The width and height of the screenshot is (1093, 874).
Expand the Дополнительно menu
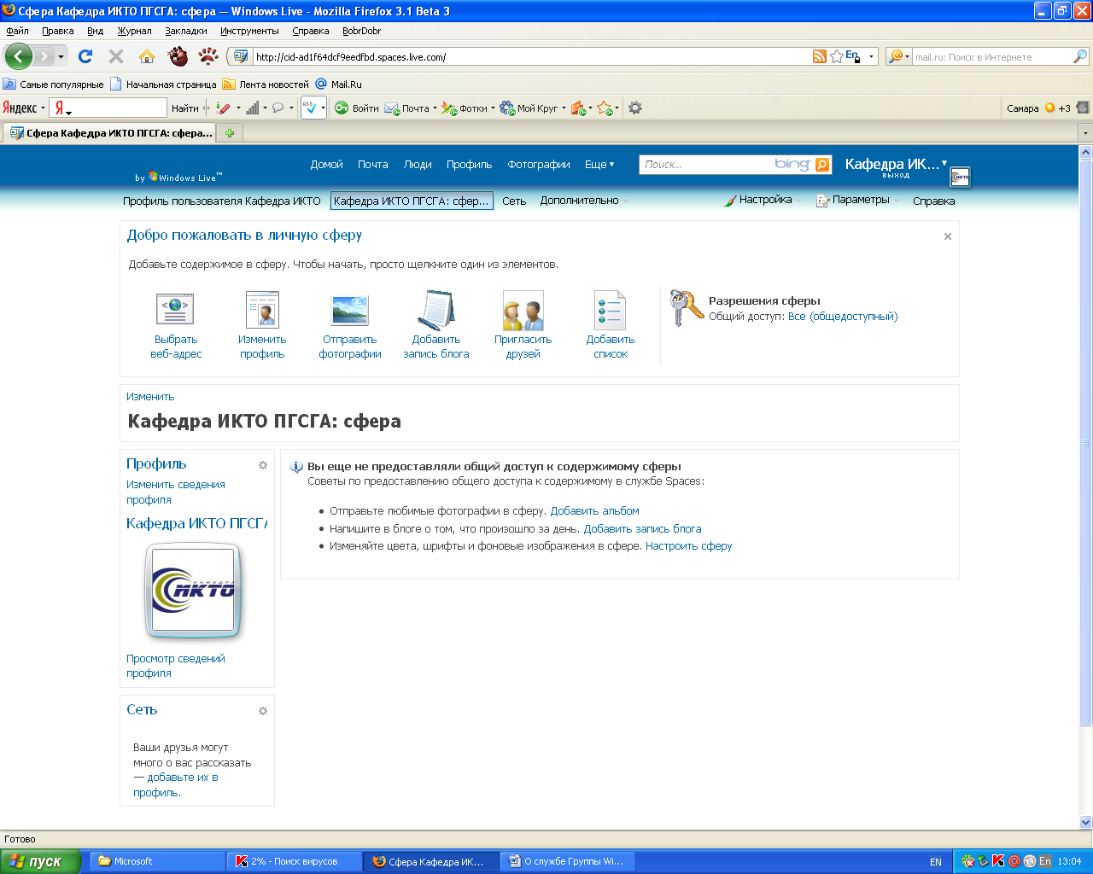584,201
